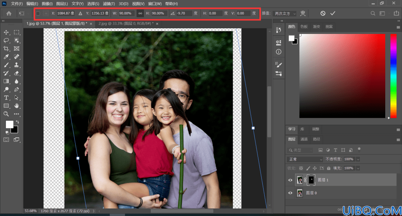Switch to the 2.jpg document tab
The height and width of the screenshot is (216, 402).
pos(126,23)
